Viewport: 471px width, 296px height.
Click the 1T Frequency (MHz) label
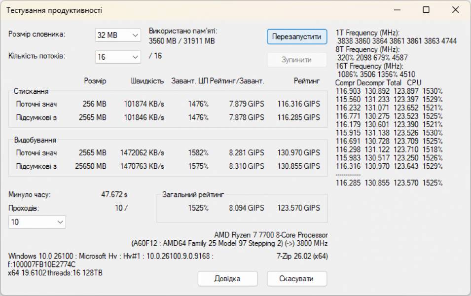click(367, 33)
